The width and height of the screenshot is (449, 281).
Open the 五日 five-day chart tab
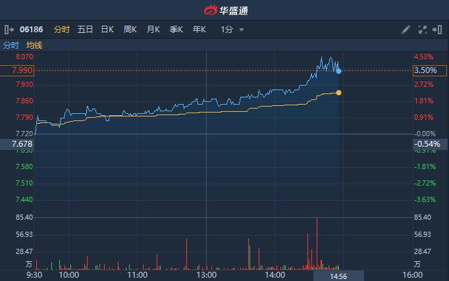pyautogui.click(x=85, y=30)
